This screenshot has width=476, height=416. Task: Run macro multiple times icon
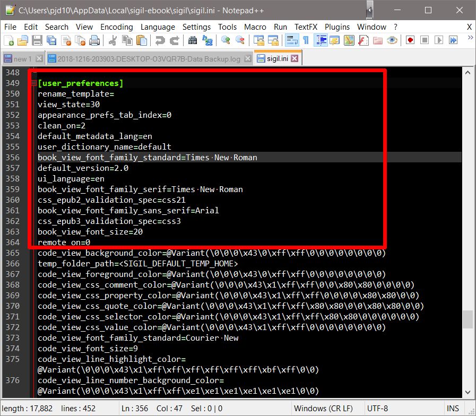[453, 40]
